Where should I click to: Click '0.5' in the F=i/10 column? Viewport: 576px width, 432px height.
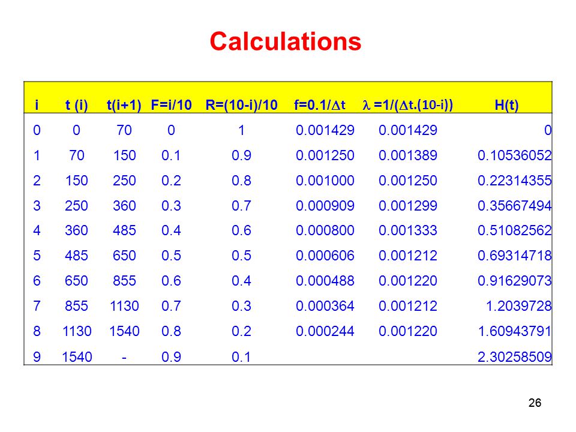(171, 256)
